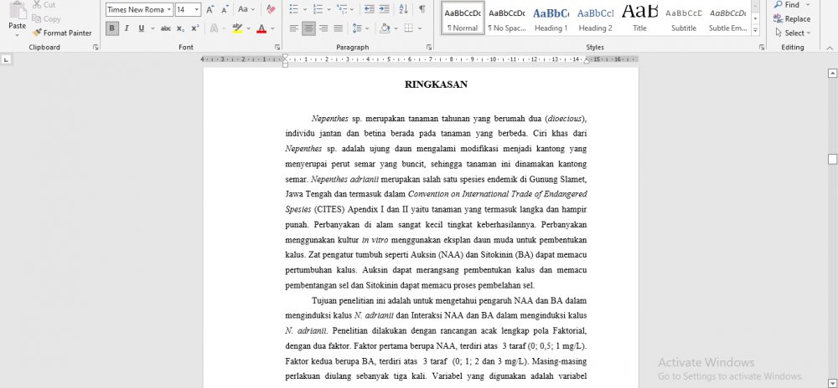Expand underline style arrow
The width and height of the screenshot is (838, 388).
point(153,28)
